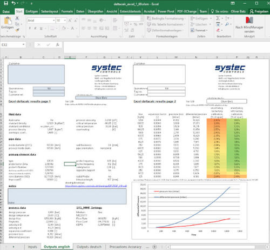Click the Save icon in title bar

6,3
